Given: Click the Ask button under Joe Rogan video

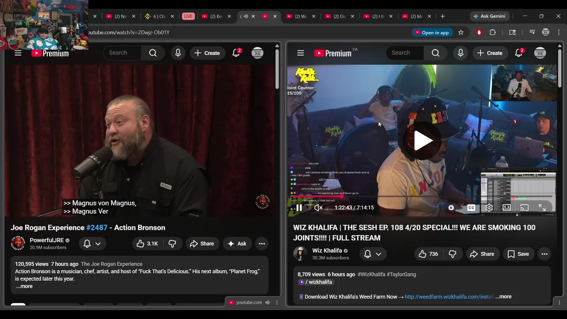Looking at the screenshot, I should point(237,244).
